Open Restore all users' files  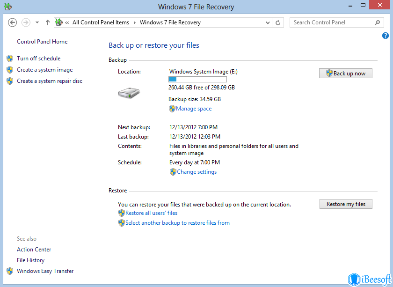(151, 213)
